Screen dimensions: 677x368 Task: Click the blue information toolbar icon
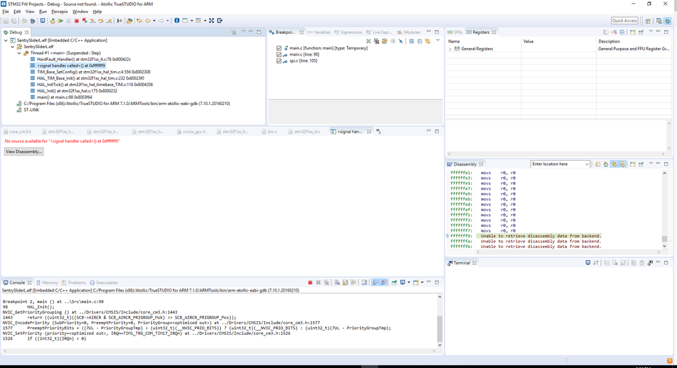pyautogui.click(x=177, y=21)
